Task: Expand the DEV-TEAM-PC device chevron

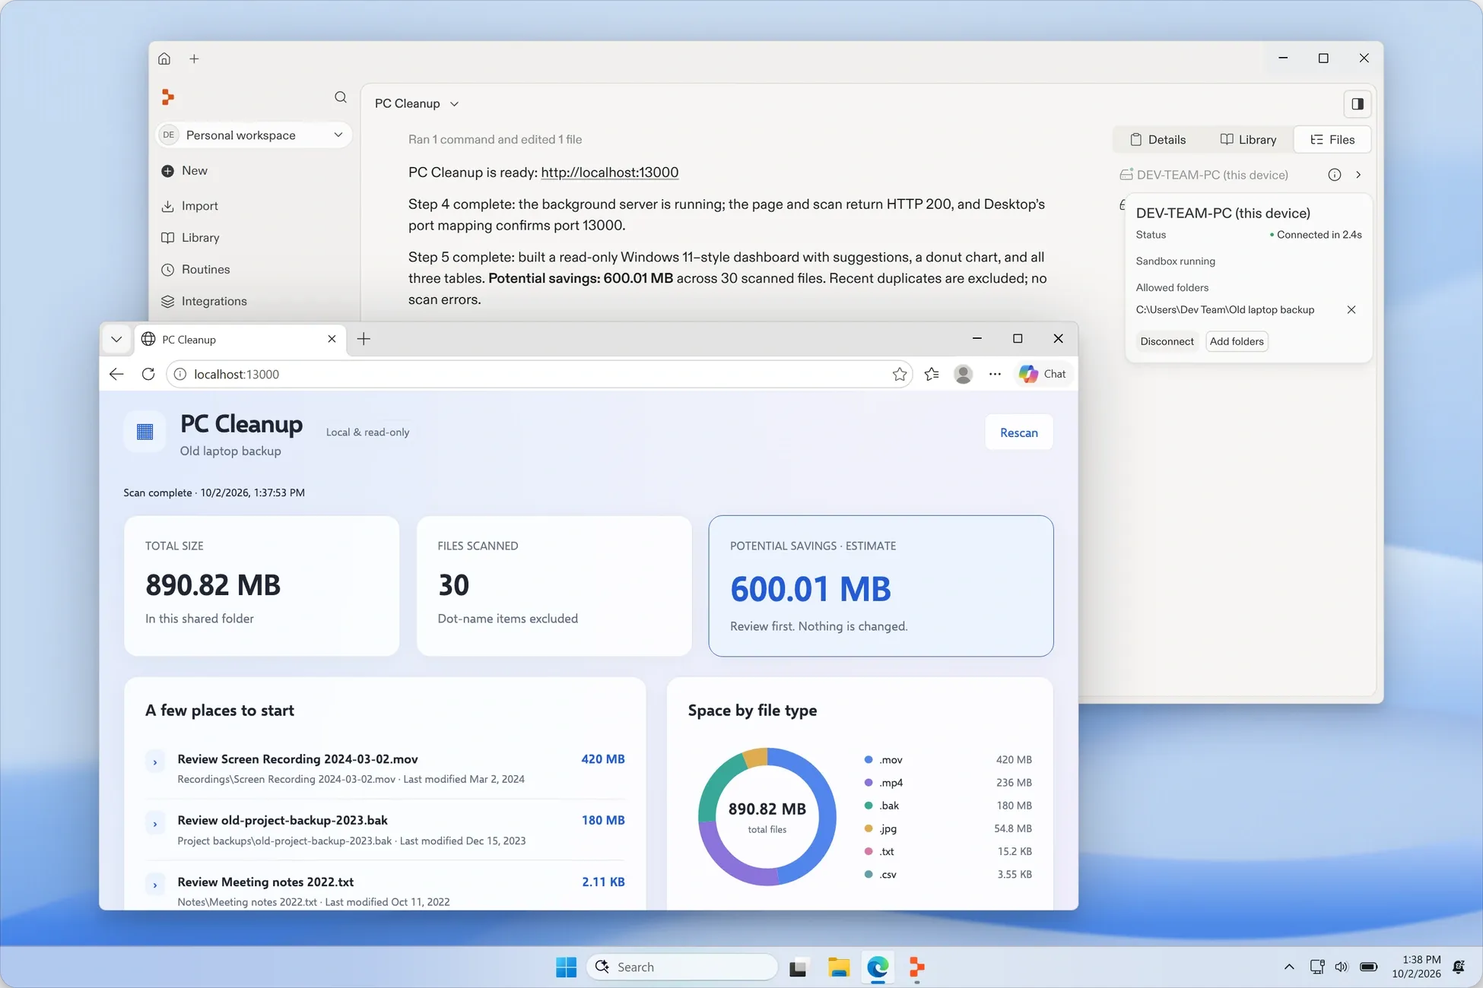Action: [1358, 175]
